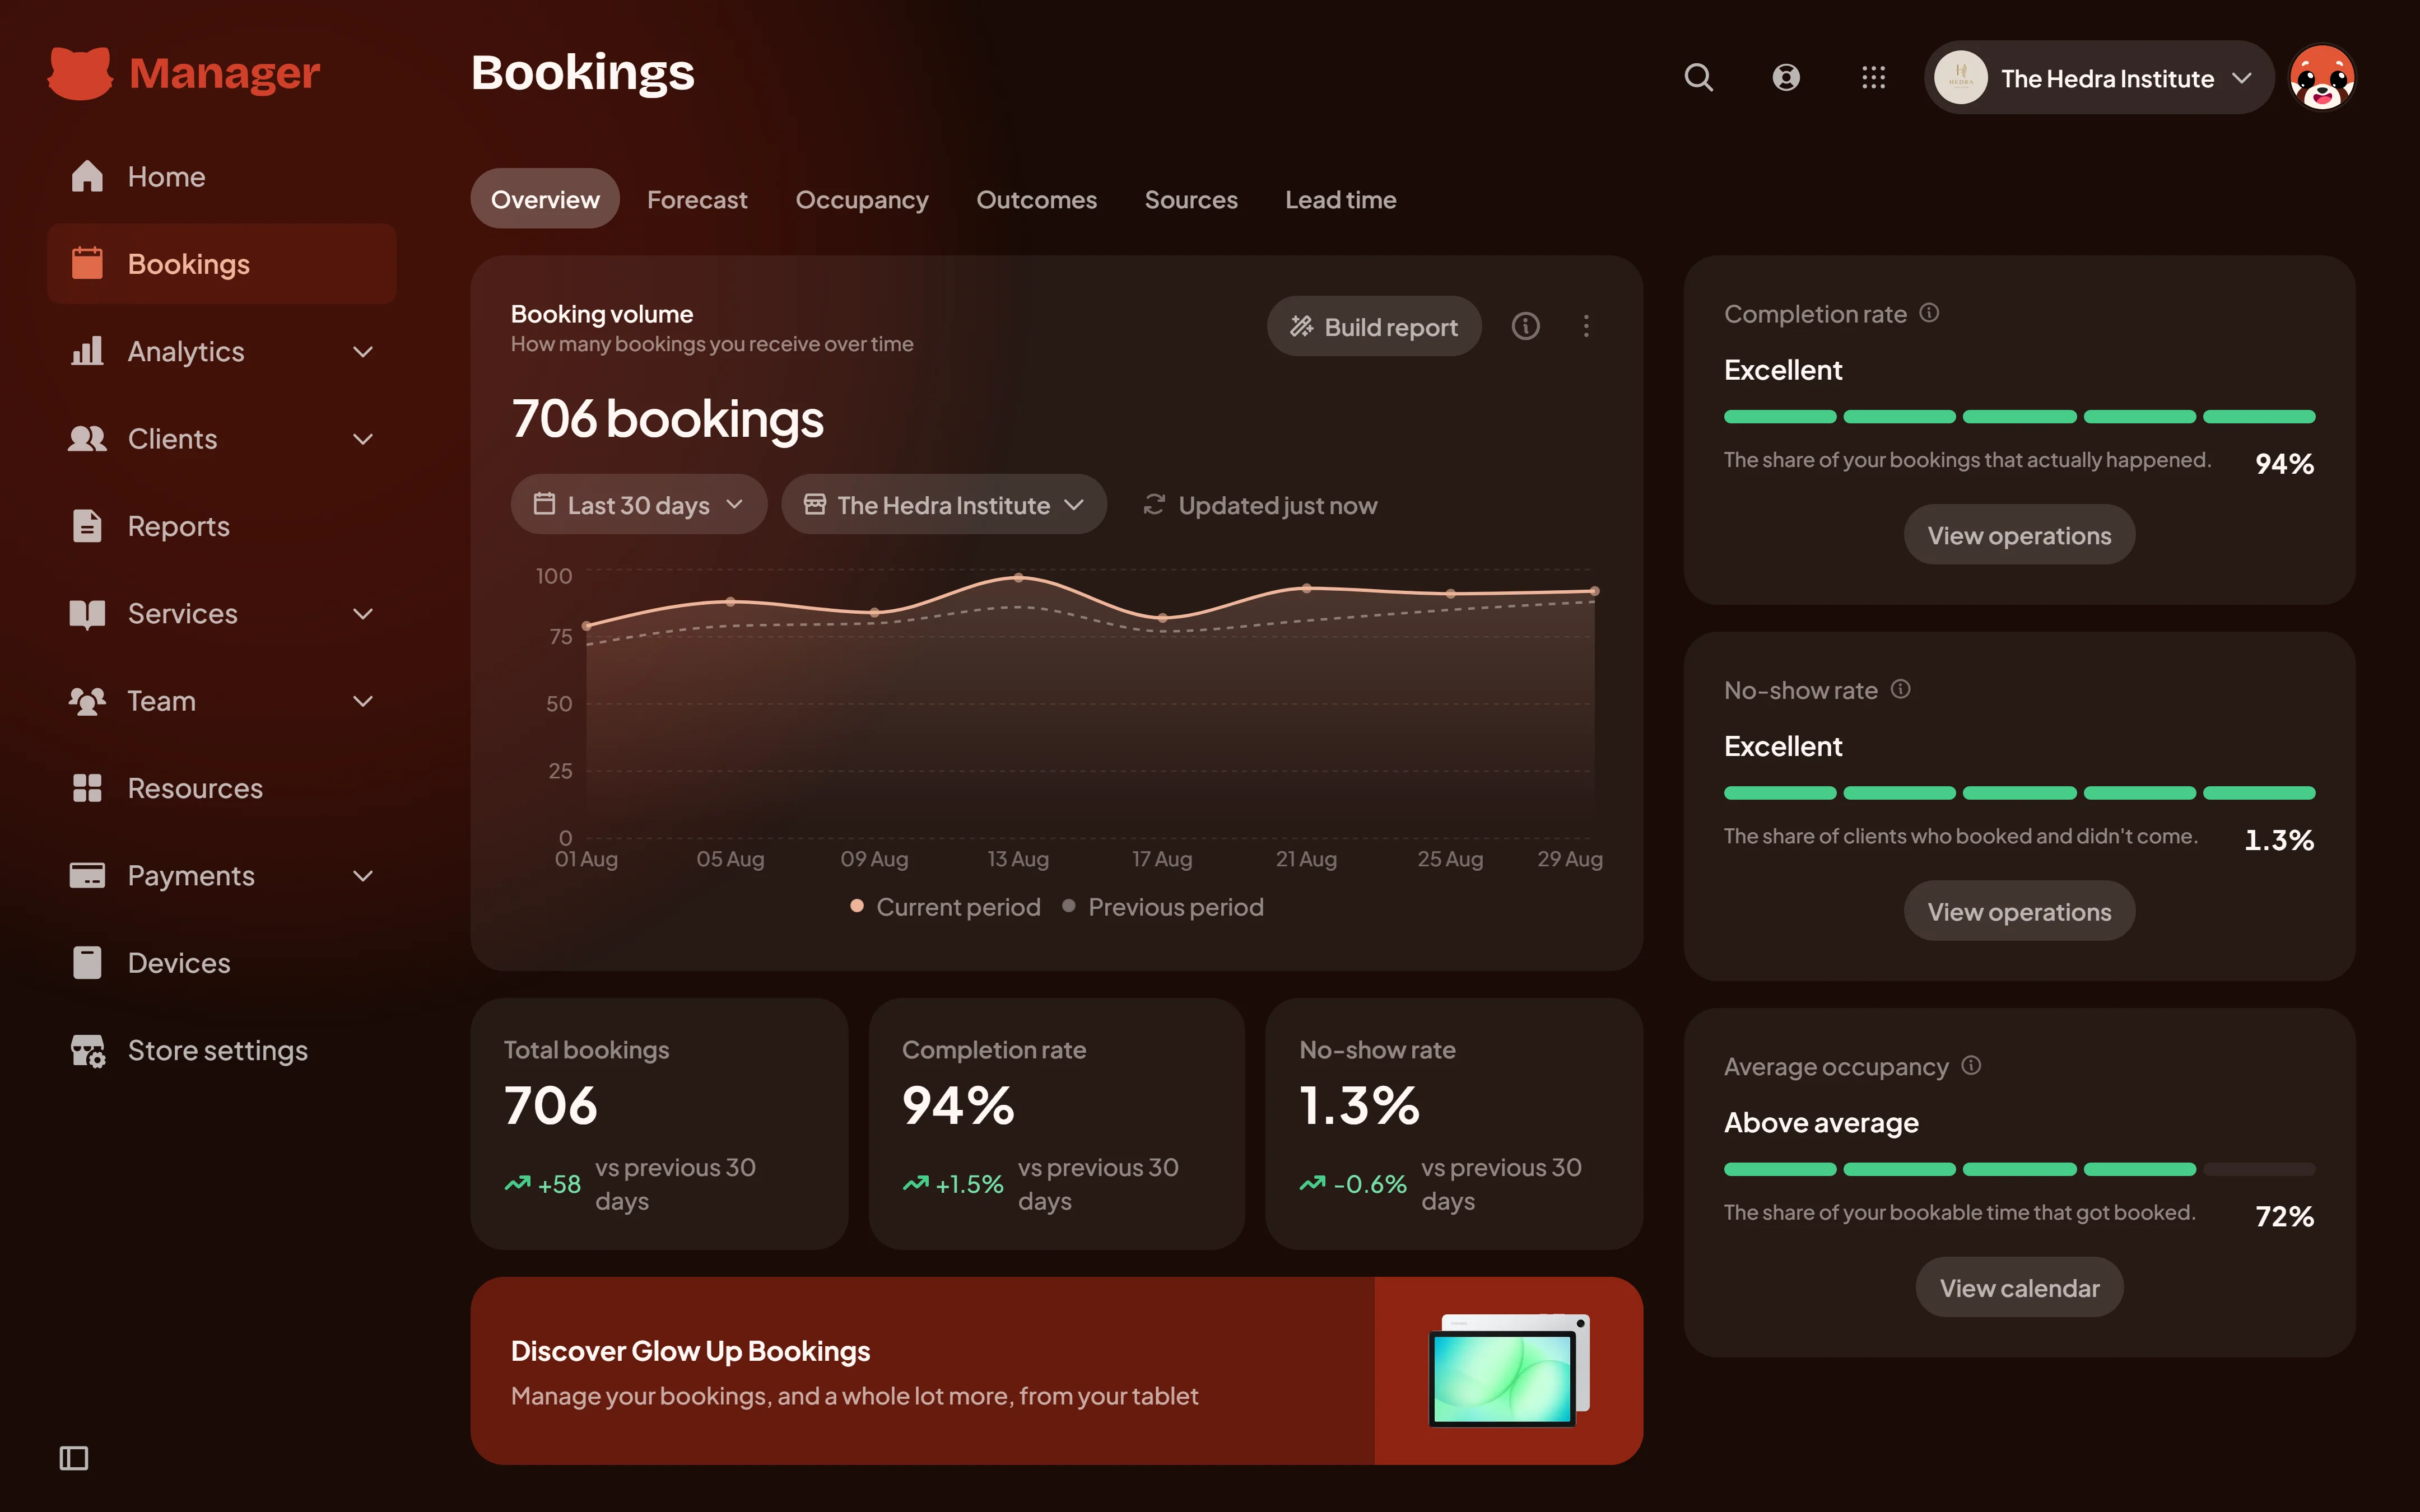Toggle Current period legend item
This screenshot has height=1512, width=2420.
[x=945, y=906]
